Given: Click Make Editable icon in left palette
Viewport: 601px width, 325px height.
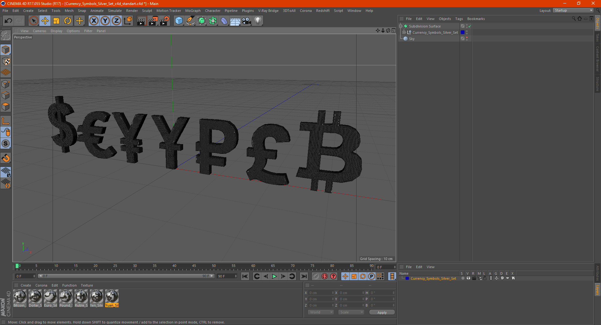Looking at the screenshot, I should click(6, 36).
